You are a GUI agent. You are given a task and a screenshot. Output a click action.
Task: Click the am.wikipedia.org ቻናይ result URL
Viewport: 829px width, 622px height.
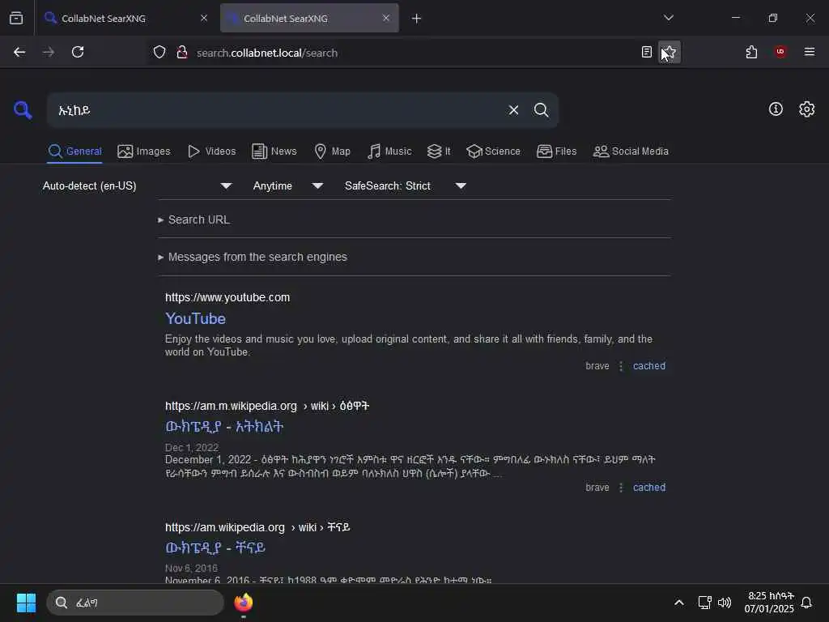[x=257, y=527]
